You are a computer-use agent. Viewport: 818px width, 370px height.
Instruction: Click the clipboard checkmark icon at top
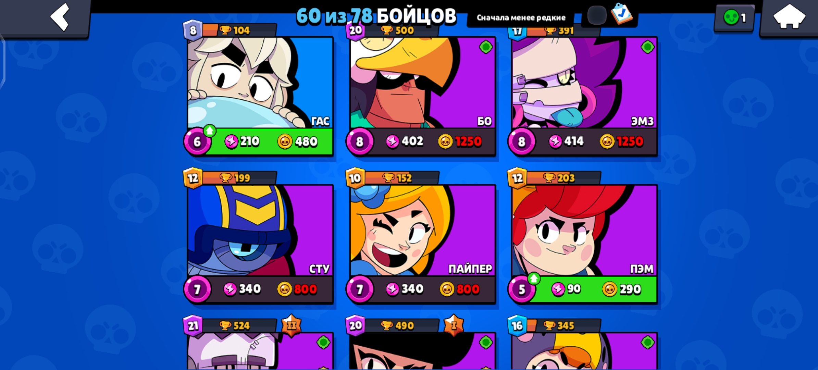(622, 14)
